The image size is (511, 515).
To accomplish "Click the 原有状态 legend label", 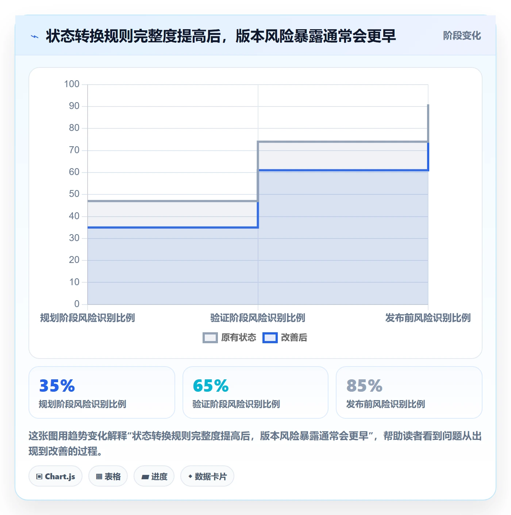I will tap(239, 338).
